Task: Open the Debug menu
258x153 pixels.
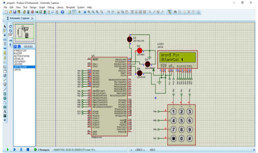Action: (51, 7)
